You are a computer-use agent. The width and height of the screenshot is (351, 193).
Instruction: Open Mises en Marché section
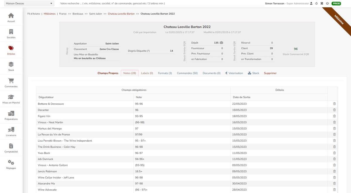pos(11,99)
